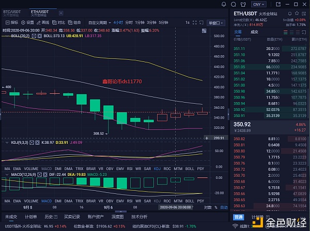Viewport: 310px width, 231px height.
Task: Select the KDJ indicator in lower list
Action: tap(157, 168)
